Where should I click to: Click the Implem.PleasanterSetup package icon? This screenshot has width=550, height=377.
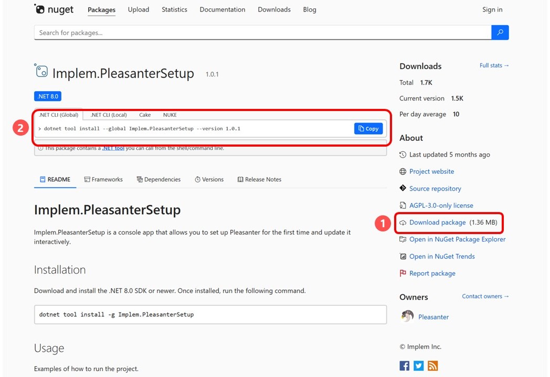click(x=41, y=71)
